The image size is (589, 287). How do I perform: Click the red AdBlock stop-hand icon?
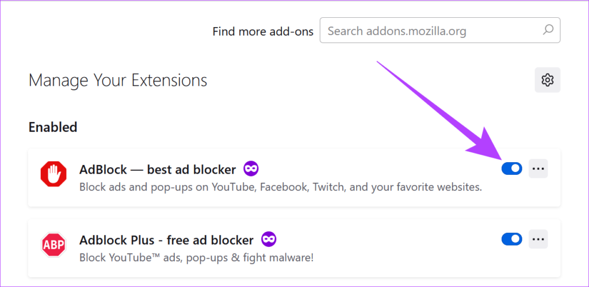point(53,174)
